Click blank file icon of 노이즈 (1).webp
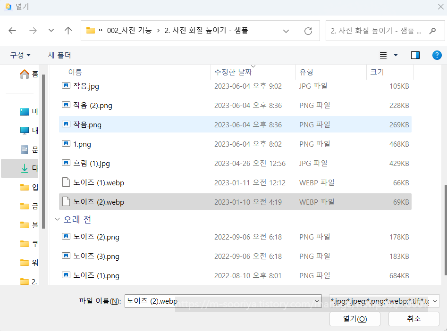Screen dimensions: 447x331 [x=66, y=182]
